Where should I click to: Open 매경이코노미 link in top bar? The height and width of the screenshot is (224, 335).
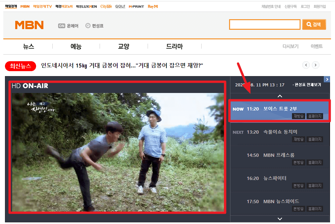coord(64,6)
